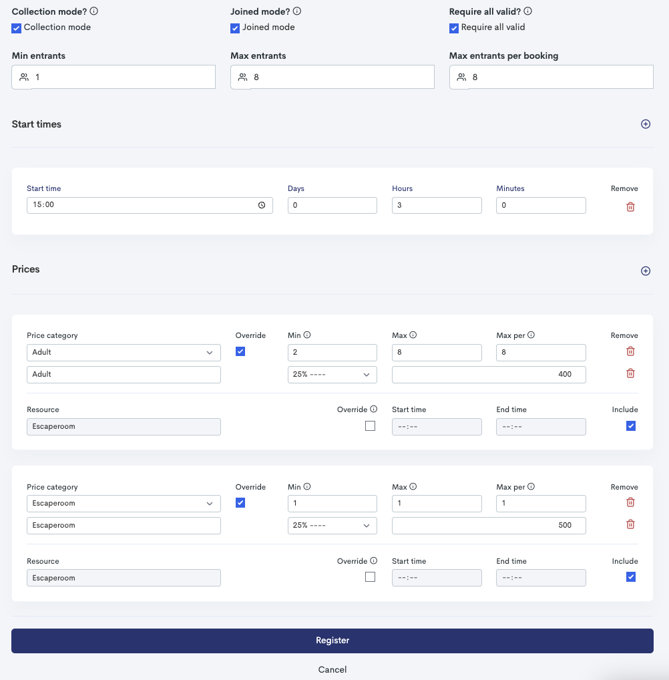Uncheck Include resource in Escaperoom block
This screenshot has height=680, width=669.
click(x=631, y=576)
